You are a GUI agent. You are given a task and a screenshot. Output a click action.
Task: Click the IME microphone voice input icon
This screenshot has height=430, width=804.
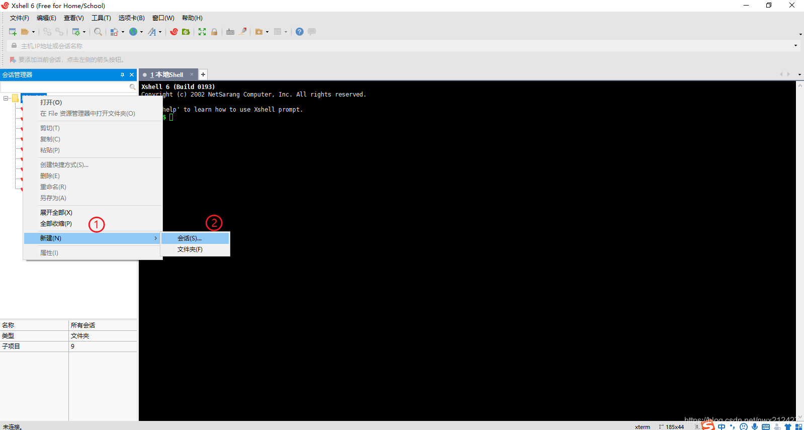[755, 426]
